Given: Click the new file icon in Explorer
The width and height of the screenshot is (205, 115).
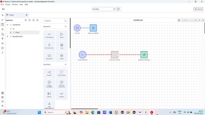Looking at the screenshot, I should click(26, 20).
